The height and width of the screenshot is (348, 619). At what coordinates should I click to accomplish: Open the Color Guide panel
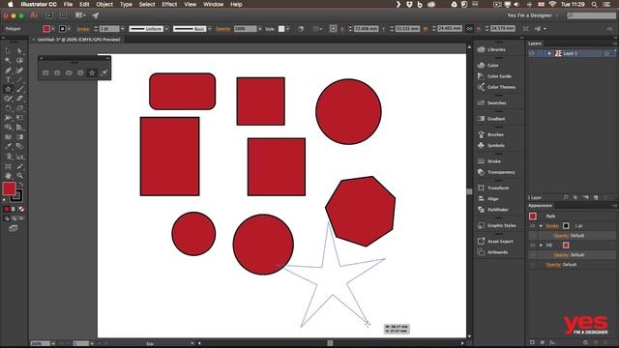(x=494, y=76)
